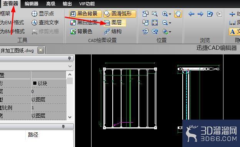Click the 路径 column header
The width and height of the screenshot is (240, 147).
[x=33, y=135]
